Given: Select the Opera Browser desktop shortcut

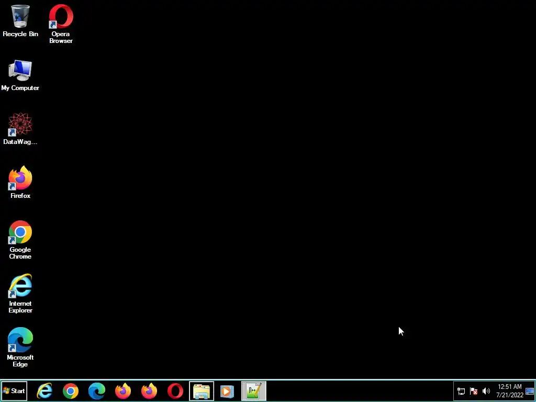Looking at the screenshot, I should point(61,24).
